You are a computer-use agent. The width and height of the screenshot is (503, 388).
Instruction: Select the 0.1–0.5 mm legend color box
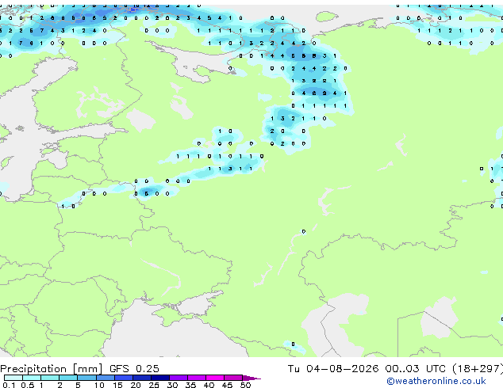pyautogui.click(x=13, y=378)
